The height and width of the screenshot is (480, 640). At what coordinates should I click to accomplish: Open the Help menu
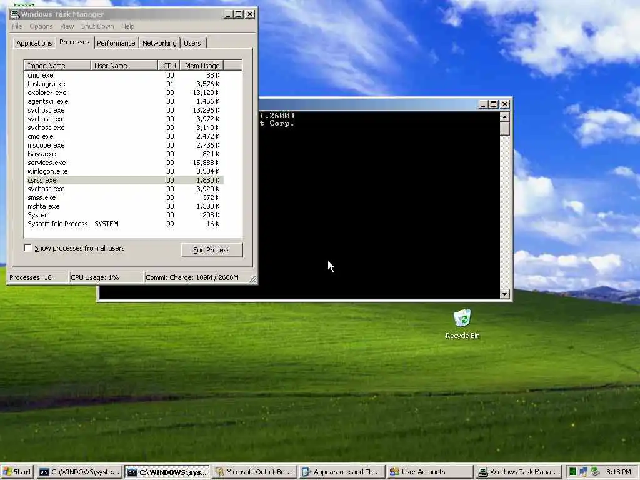click(x=127, y=26)
